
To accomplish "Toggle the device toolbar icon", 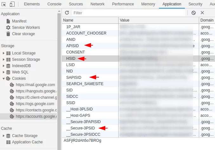I will [x=12, y=4].
